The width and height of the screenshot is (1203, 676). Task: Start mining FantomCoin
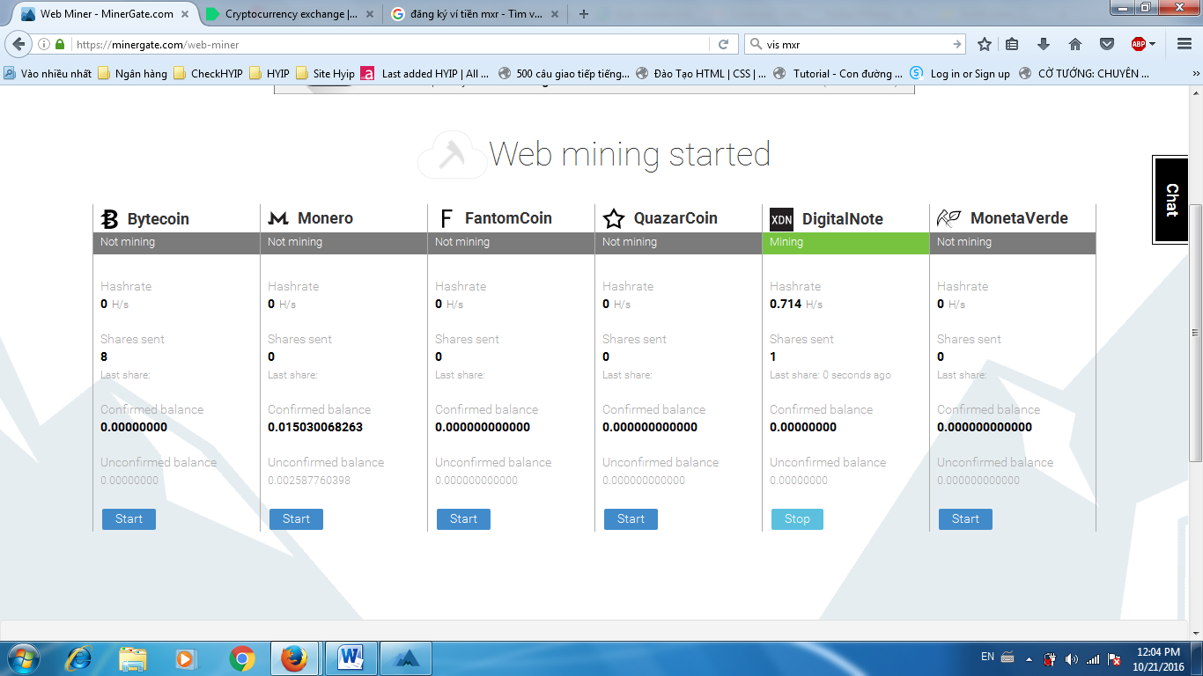coord(463,519)
